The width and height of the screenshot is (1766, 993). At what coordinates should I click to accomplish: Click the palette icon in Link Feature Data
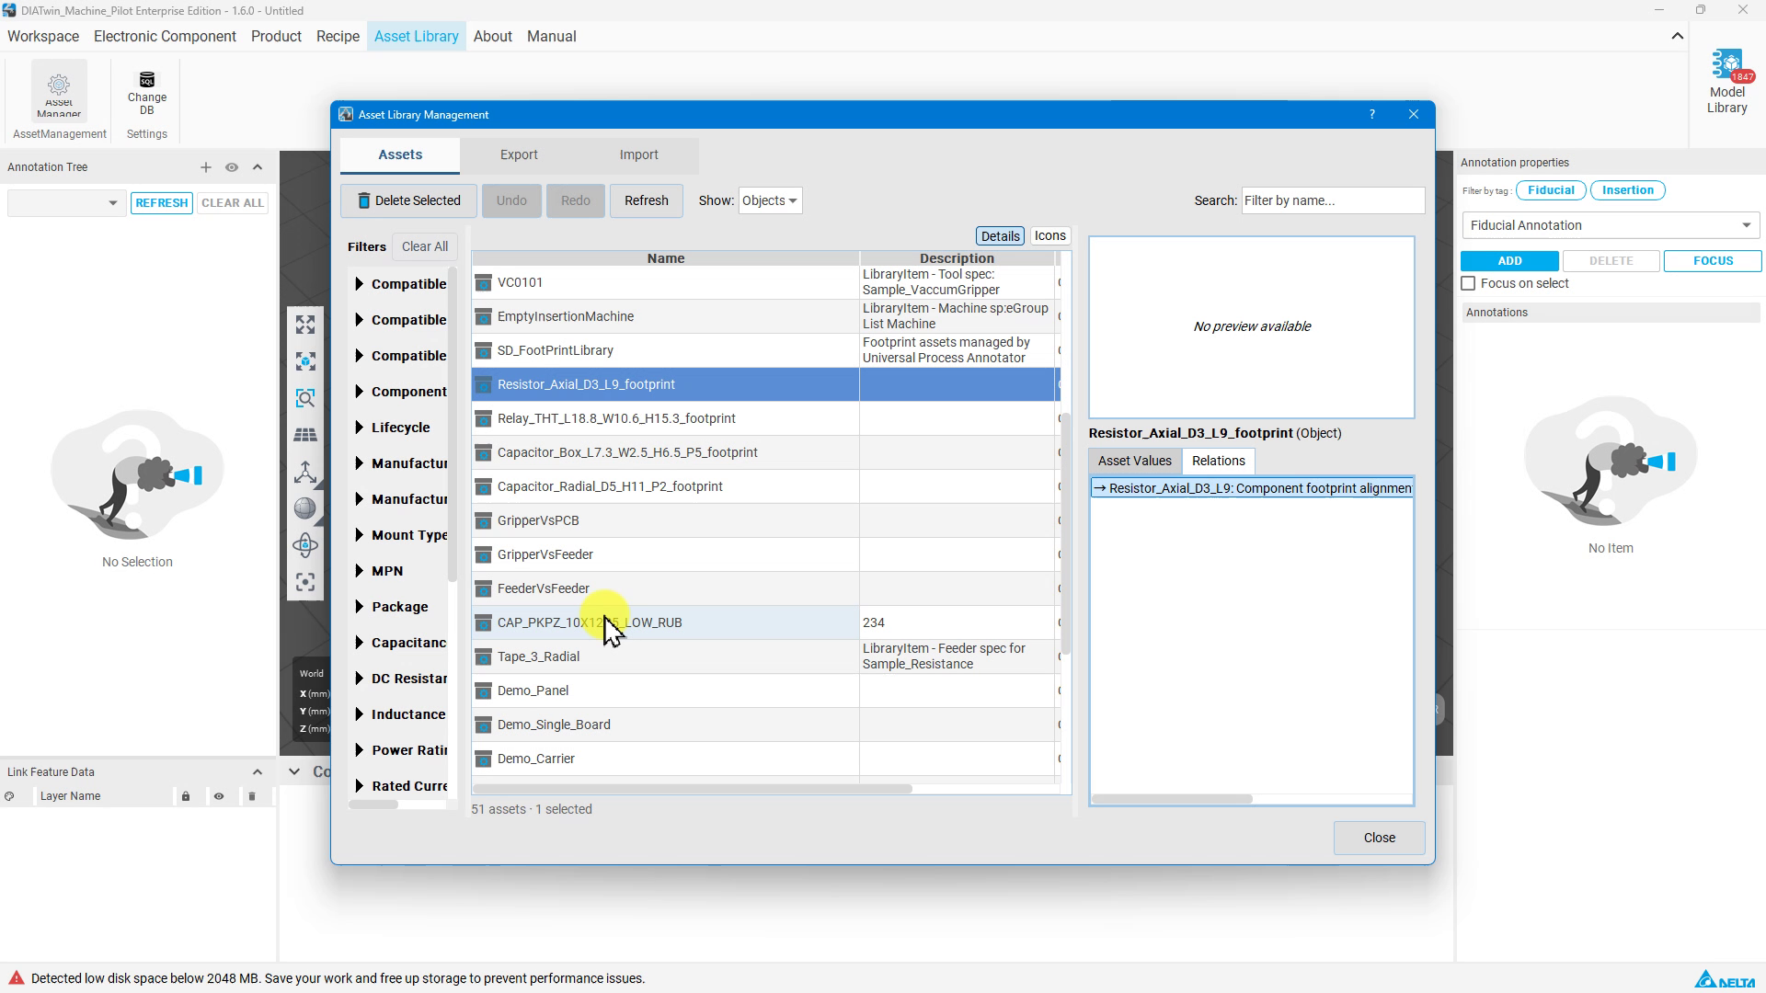(9, 796)
